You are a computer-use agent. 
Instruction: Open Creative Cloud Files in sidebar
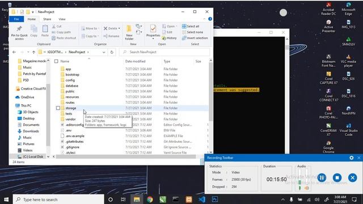33,89
